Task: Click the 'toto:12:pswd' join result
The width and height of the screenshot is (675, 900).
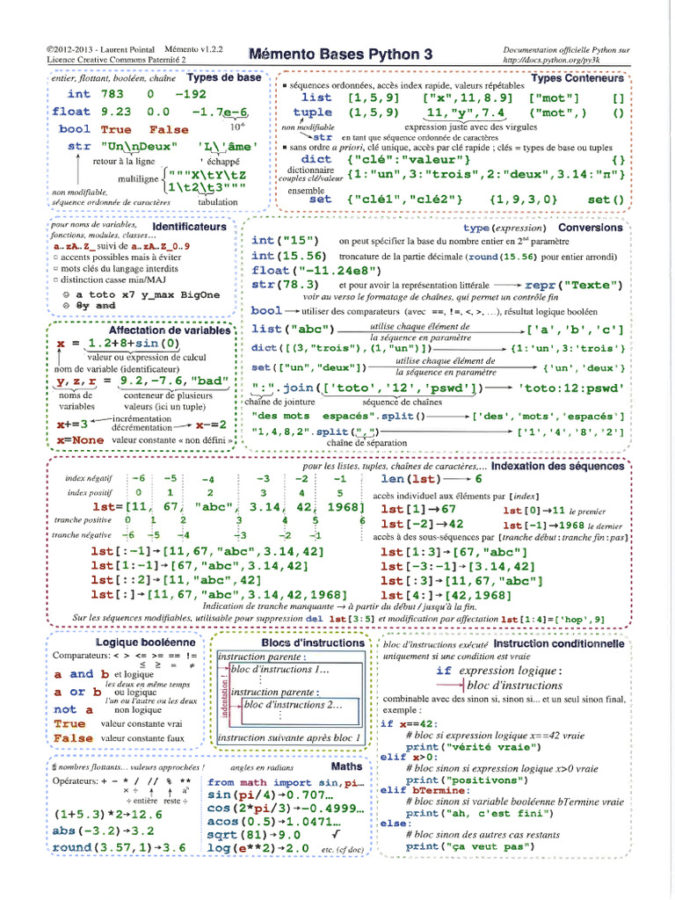Action: (x=571, y=388)
